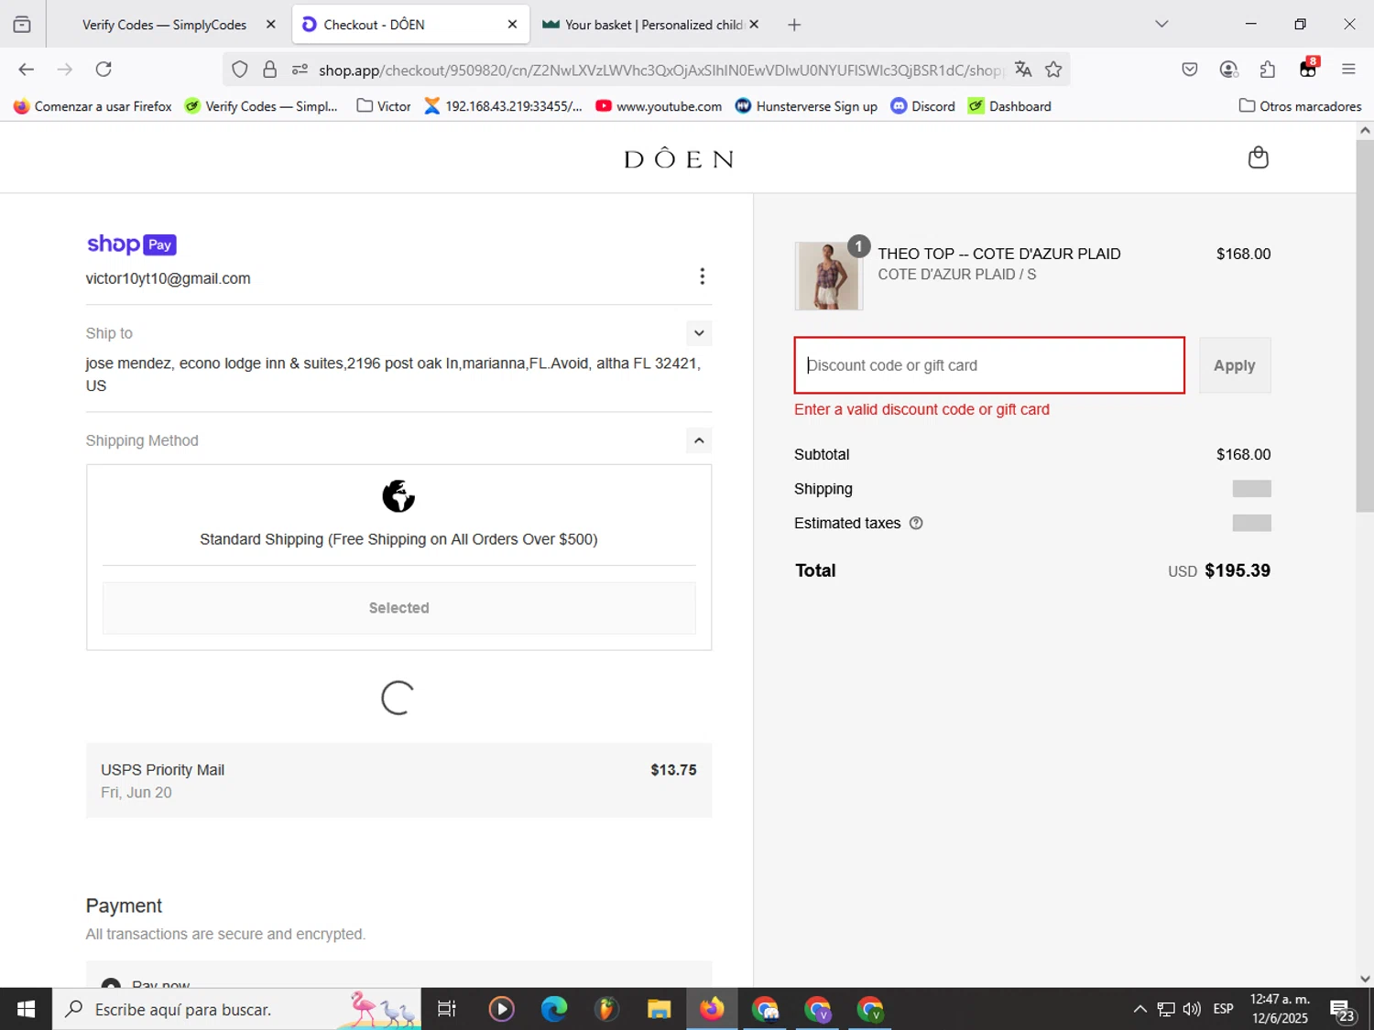Launch Microsoft Edge from taskbar
Viewport: 1374px width, 1030px height.
554,1009
